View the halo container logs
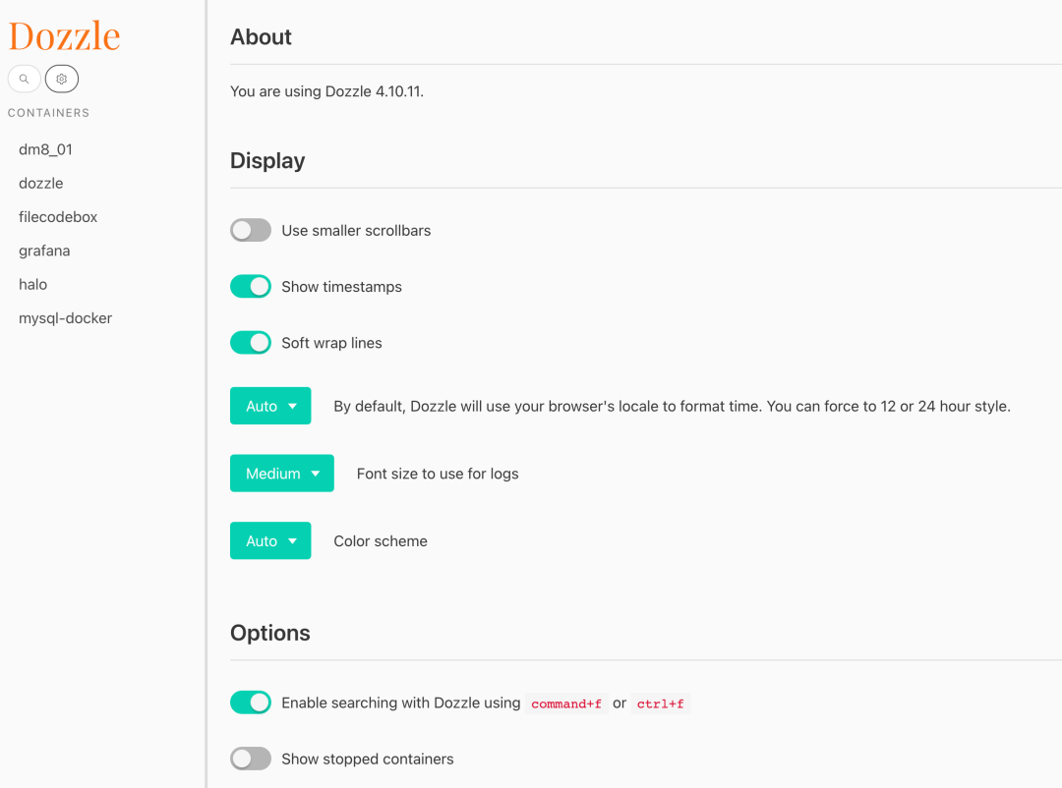Viewport: 1062px width, 788px height. point(33,284)
